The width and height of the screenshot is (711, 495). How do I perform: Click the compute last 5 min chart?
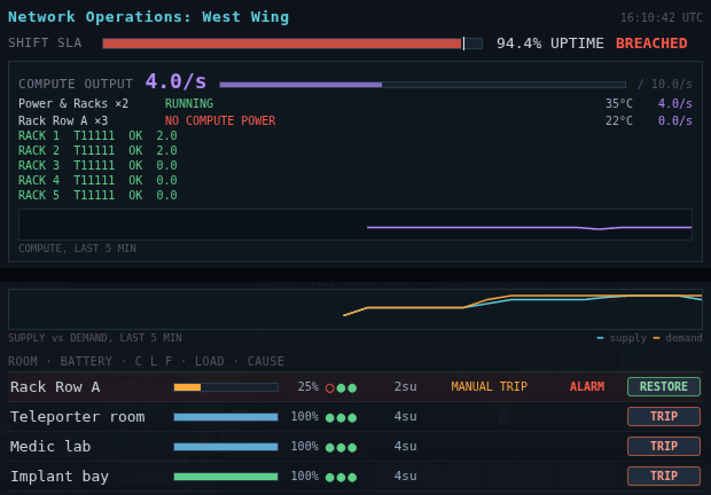[355, 225]
